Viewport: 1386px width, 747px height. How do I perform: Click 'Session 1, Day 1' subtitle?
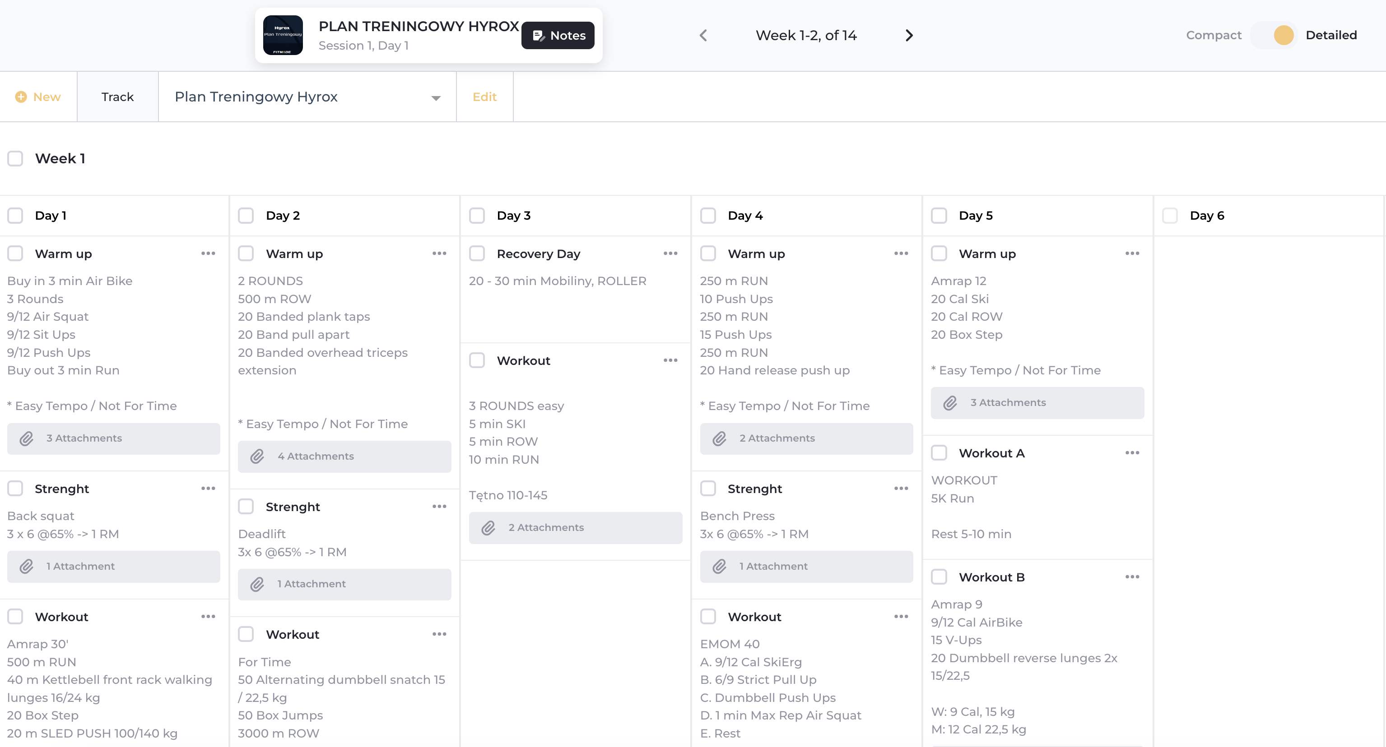click(x=363, y=46)
